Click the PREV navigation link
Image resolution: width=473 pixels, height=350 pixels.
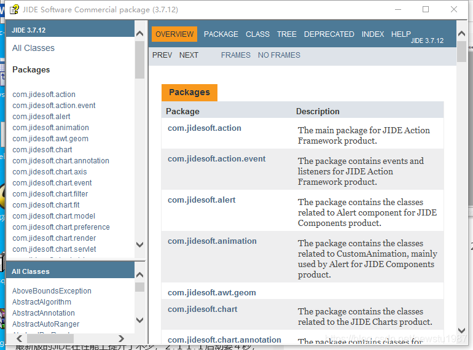[x=162, y=55]
